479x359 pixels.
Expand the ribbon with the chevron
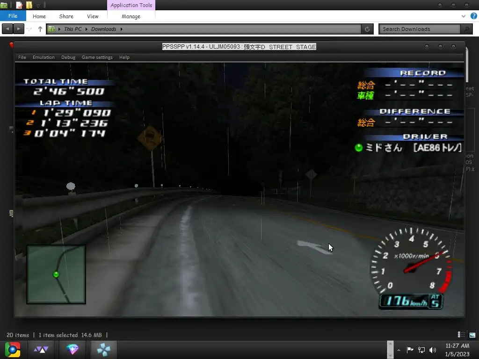coord(464,16)
